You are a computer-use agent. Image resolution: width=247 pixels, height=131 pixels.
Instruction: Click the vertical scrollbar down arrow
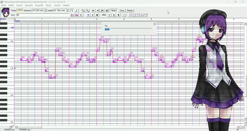click(x=246, y=119)
